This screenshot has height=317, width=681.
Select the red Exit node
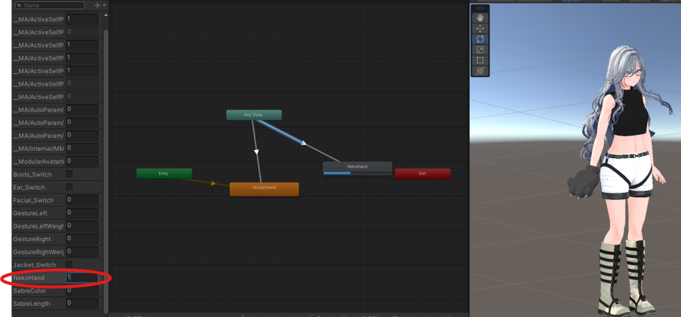(x=422, y=173)
